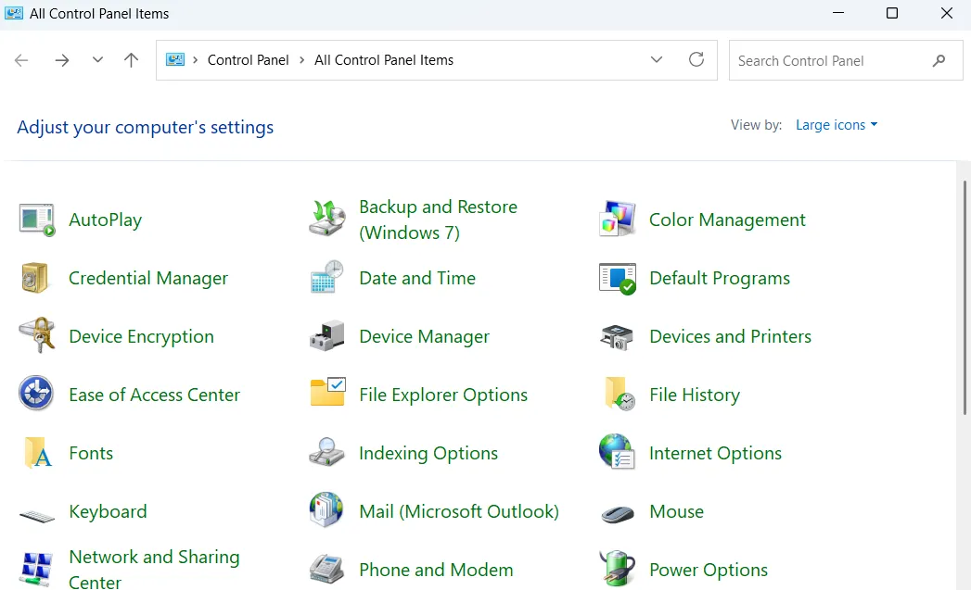971x590 pixels.
Task: Click the Credential Manager safe icon
Action: pos(36,278)
